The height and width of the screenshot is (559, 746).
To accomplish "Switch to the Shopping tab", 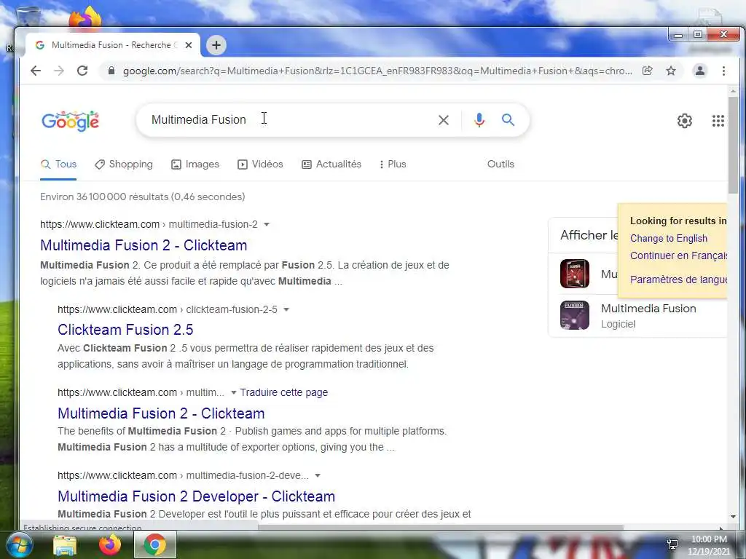I will 124,164.
